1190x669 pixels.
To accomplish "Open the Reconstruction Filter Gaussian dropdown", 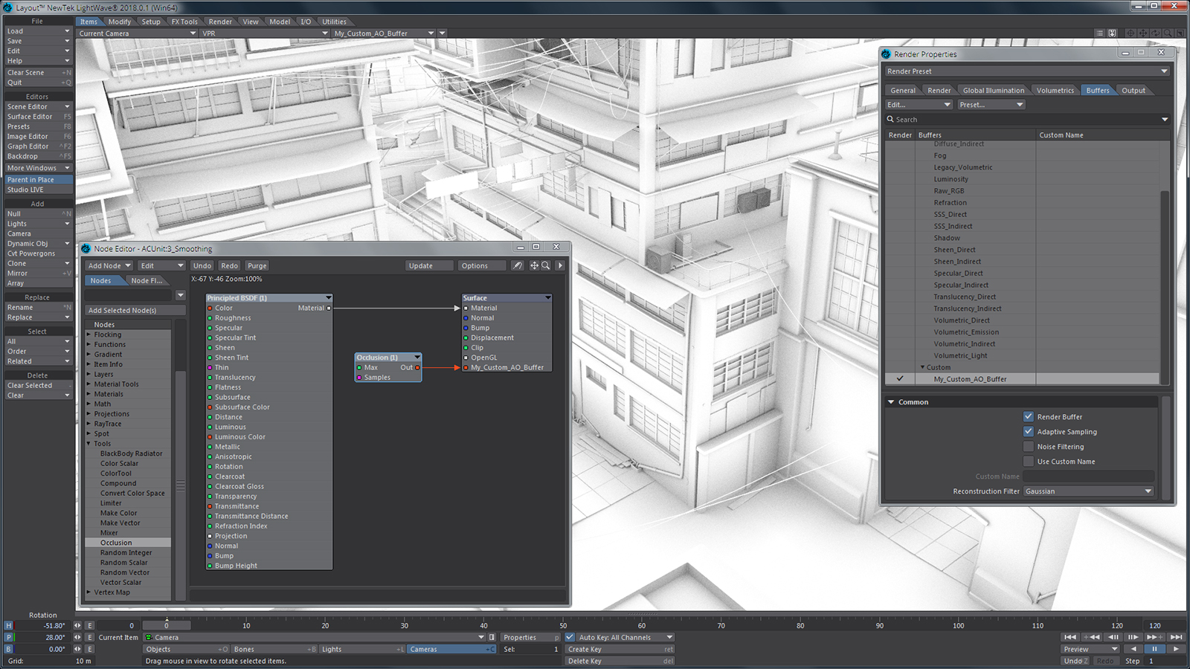I will pyautogui.click(x=1089, y=491).
